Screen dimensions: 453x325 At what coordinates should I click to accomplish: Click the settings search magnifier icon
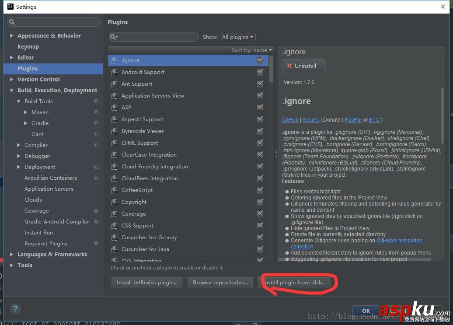12,22
